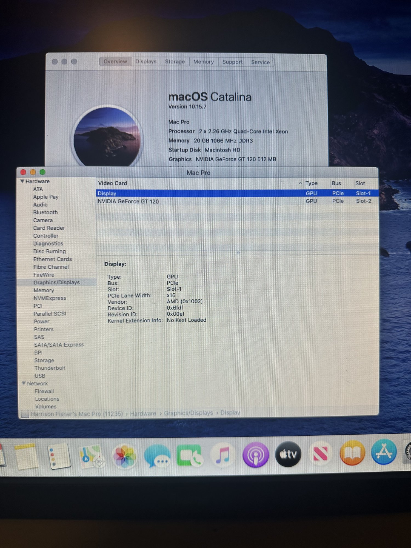This screenshot has height=548, width=411.
Task: Open the Memory tab in About This Mac
Action: (204, 62)
